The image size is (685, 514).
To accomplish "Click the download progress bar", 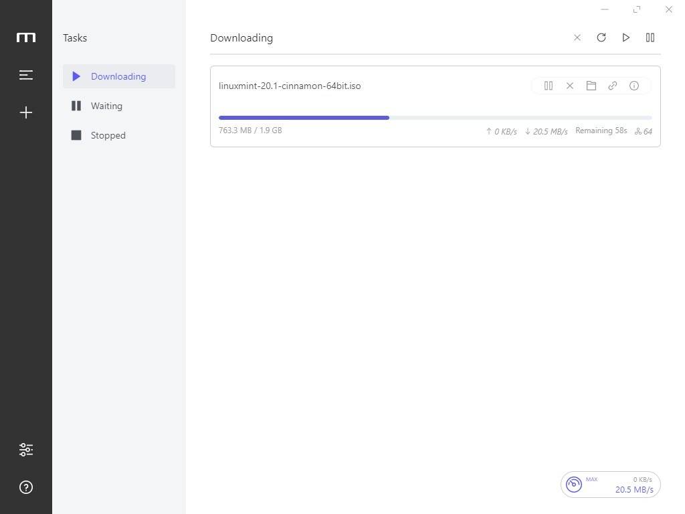I will [435, 118].
